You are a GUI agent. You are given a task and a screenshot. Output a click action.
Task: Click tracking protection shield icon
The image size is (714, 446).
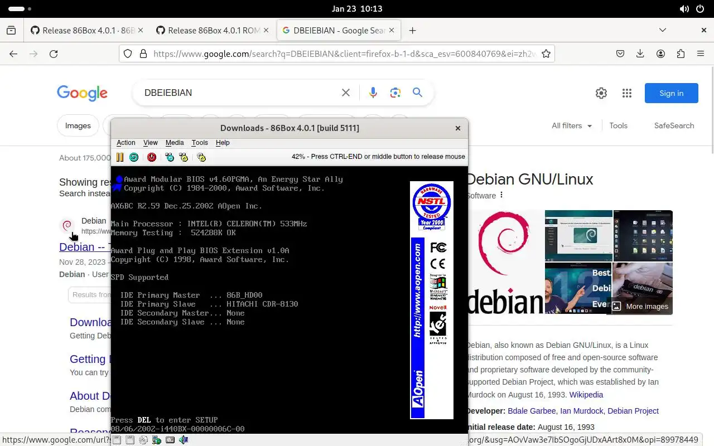tap(128, 54)
